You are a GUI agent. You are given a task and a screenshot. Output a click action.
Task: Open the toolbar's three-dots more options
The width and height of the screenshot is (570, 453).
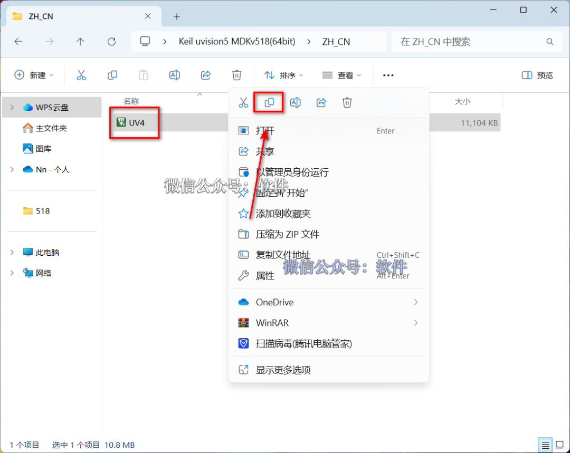[388, 75]
